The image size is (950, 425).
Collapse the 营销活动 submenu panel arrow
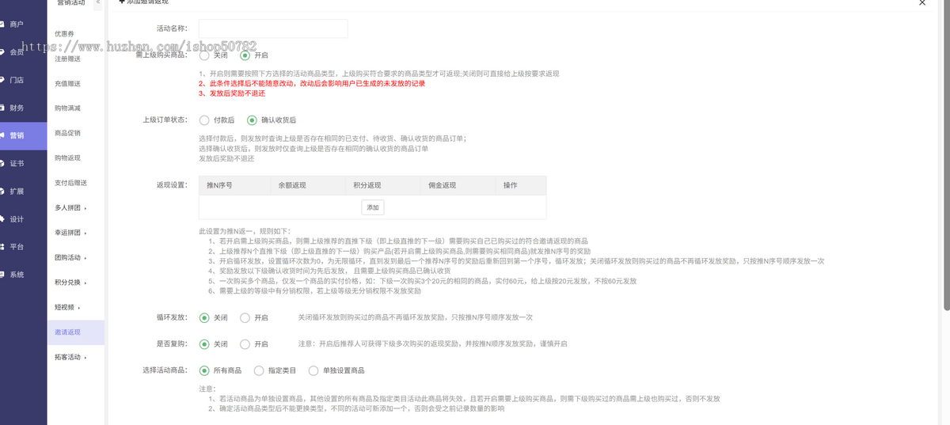(x=97, y=3)
